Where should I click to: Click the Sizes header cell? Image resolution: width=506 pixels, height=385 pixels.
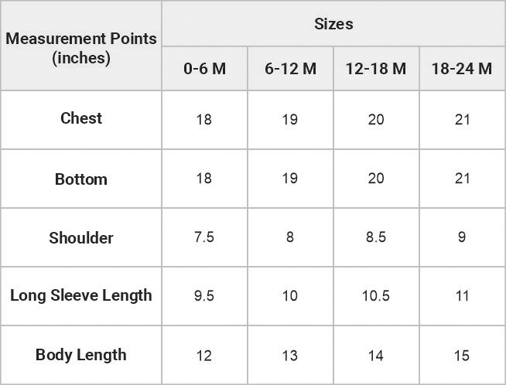tap(333, 24)
